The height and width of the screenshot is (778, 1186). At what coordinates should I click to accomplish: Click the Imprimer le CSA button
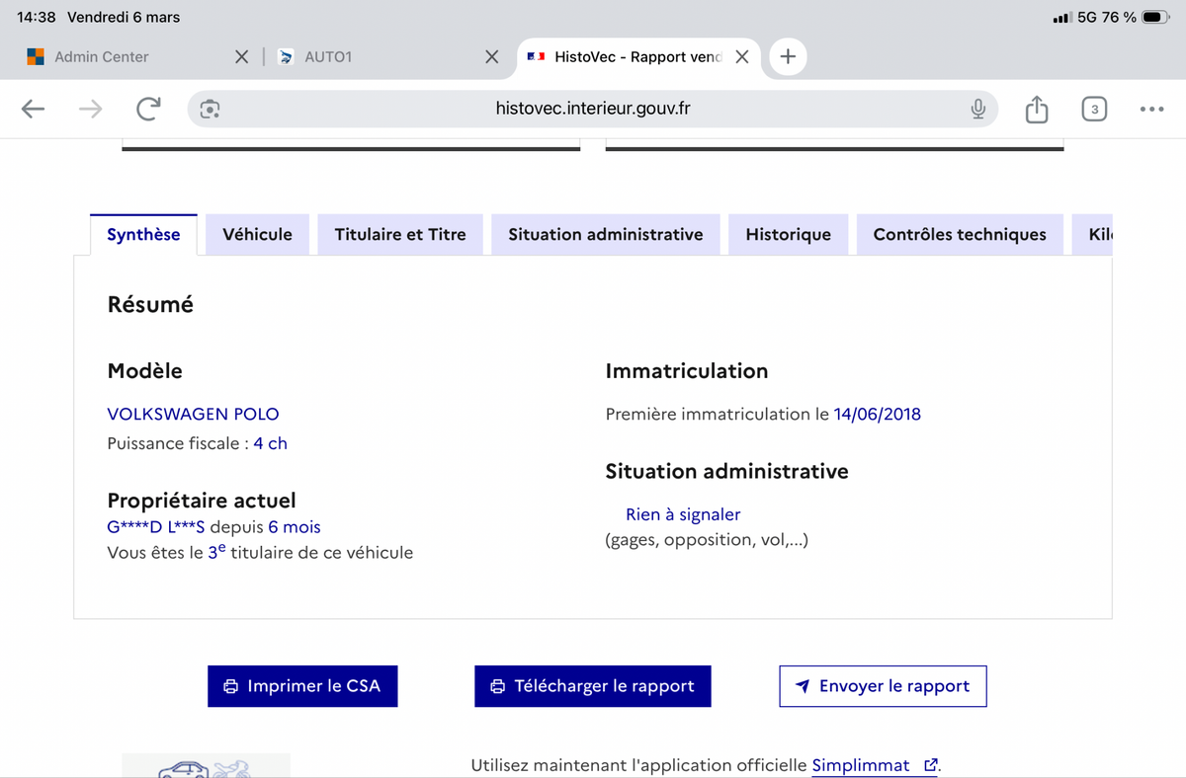point(302,686)
